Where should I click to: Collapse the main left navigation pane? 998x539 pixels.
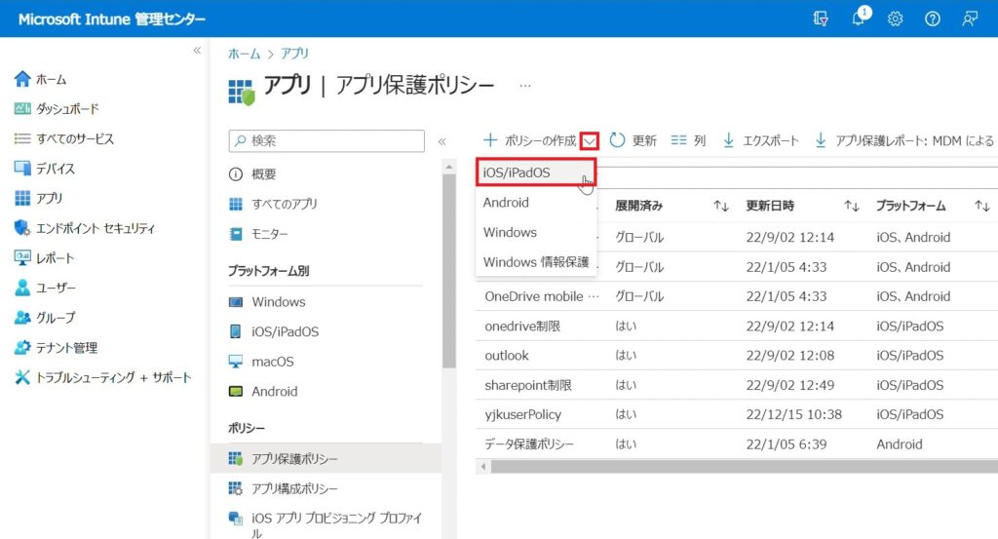point(197,51)
